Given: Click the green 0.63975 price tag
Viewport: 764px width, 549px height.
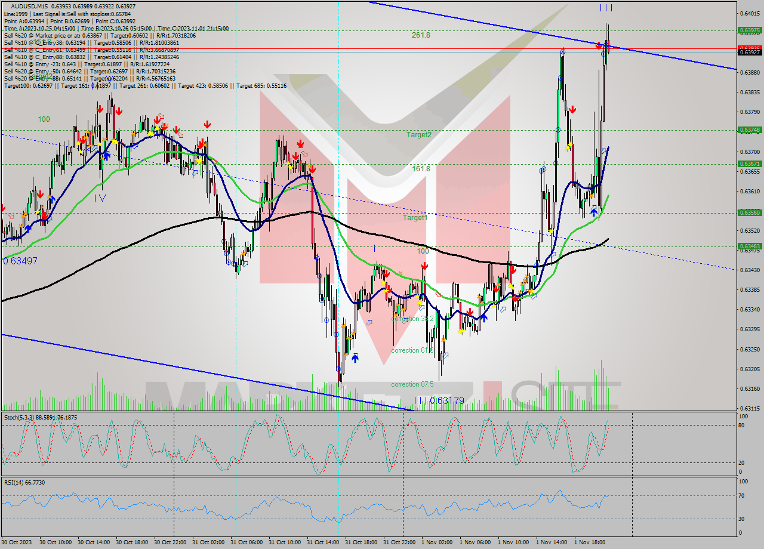Looking at the screenshot, I should pyautogui.click(x=750, y=30).
